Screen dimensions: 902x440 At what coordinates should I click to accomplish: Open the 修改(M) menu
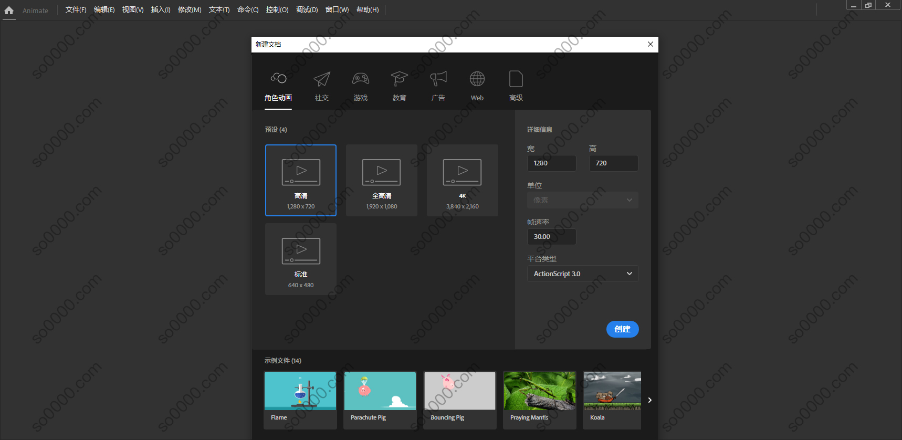pyautogui.click(x=190, y=10)
